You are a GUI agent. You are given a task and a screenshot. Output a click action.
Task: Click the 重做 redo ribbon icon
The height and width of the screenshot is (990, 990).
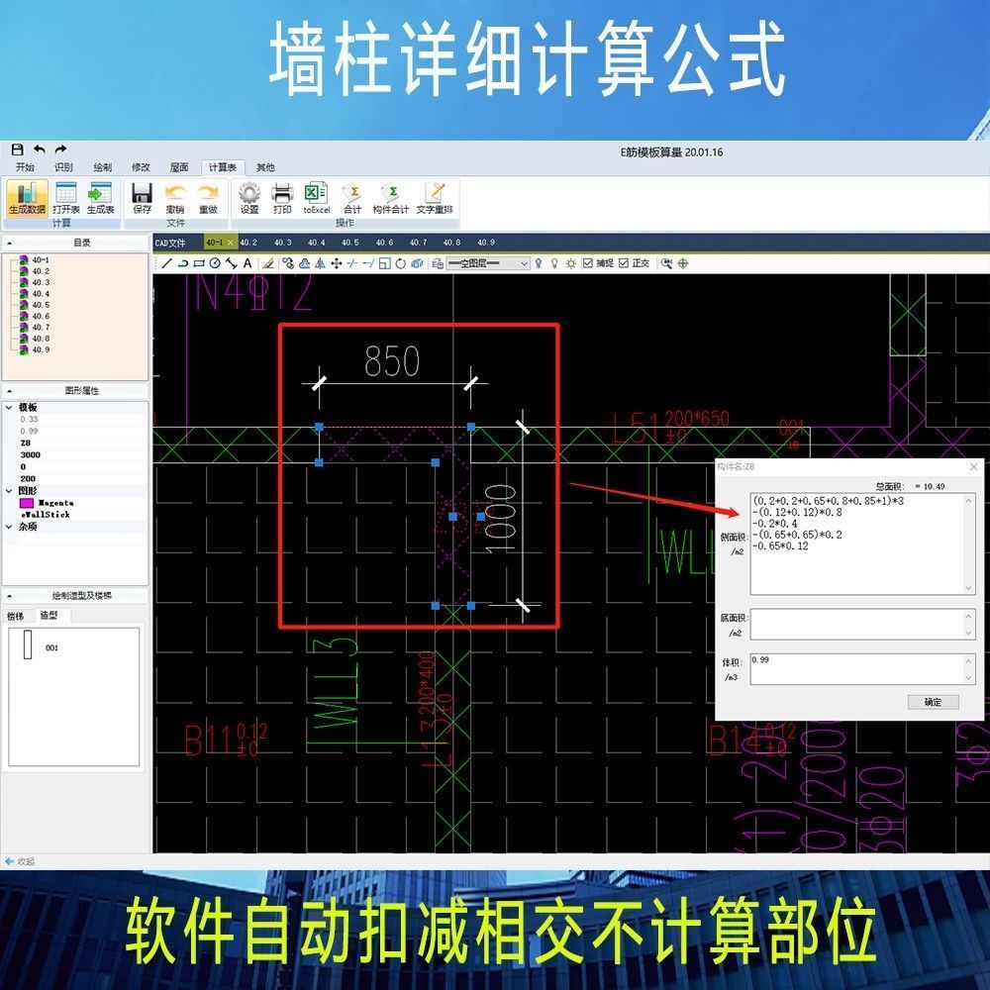pyautogui.click(x=208, y=198)
